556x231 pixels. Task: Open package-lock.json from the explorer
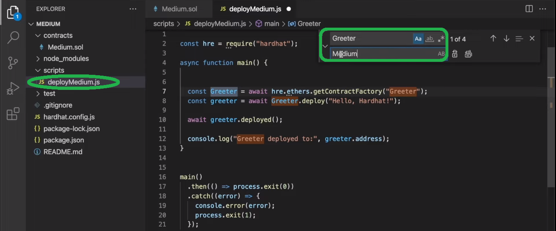[71, 129]
